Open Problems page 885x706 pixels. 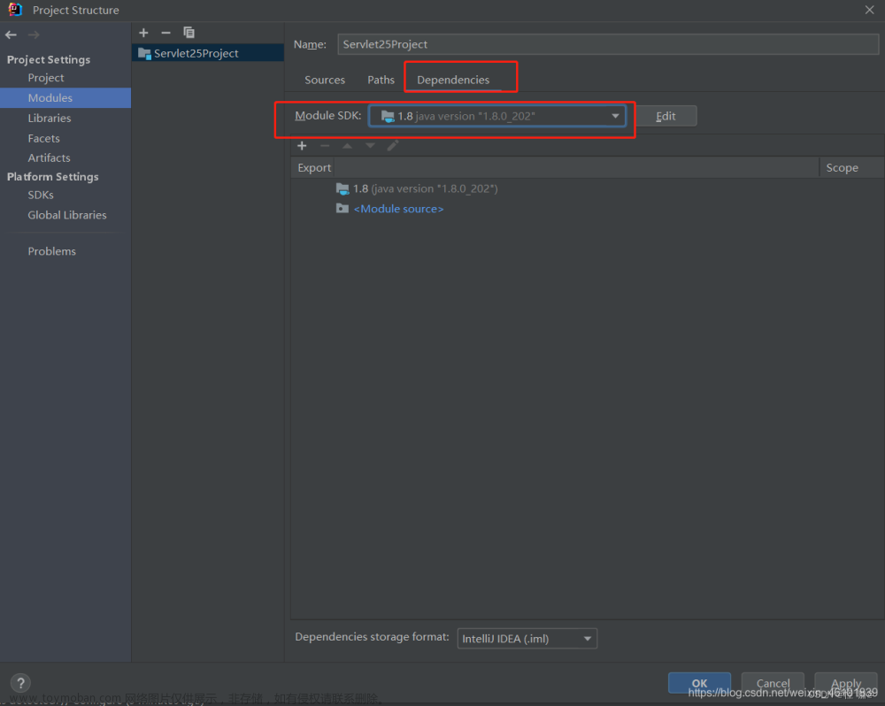52,251
